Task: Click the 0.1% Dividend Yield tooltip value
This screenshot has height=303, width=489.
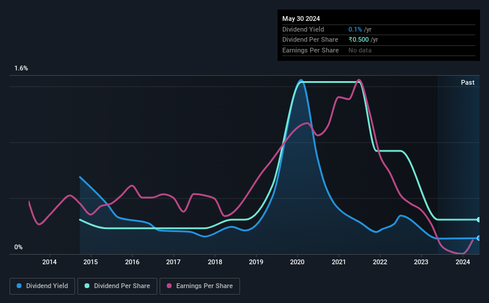Action: [x=355, y=29]
